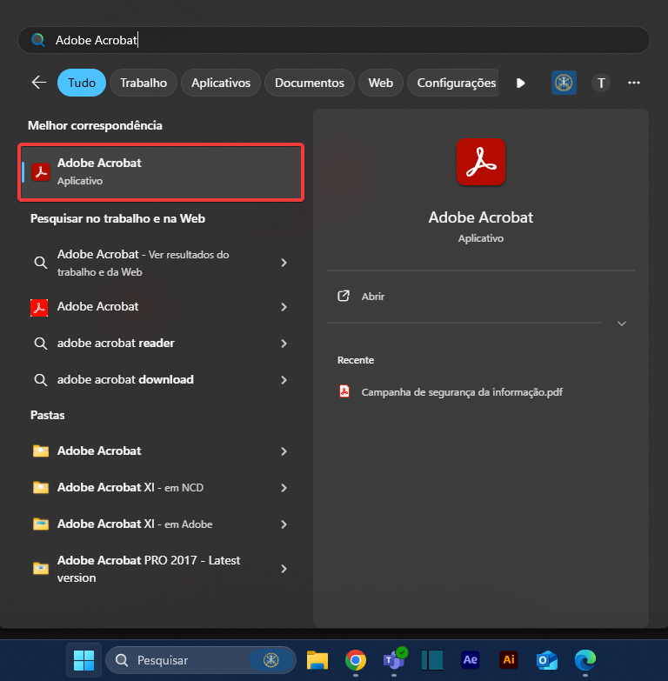
Task: Click folder icon of Adobe Acrobat PRO 2017
Action: tap(41, 568)
